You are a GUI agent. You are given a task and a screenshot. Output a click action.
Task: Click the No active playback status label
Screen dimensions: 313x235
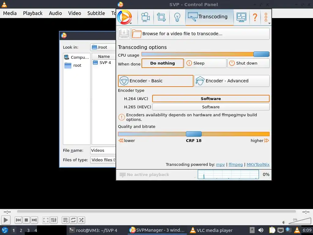click(x=148, y=175)
